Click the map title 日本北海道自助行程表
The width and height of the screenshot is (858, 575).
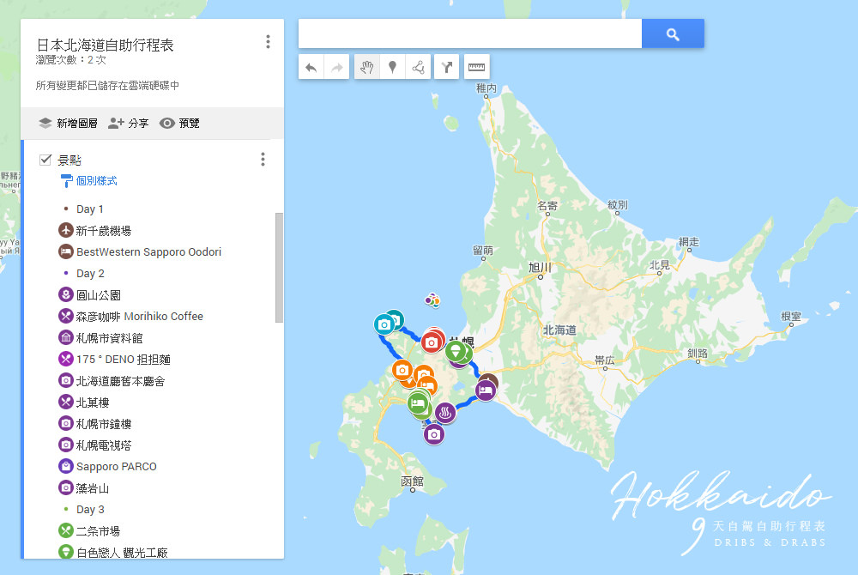[x=105, y=45]
